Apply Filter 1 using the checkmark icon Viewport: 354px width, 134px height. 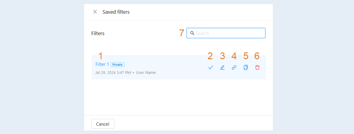click(211, 67)
